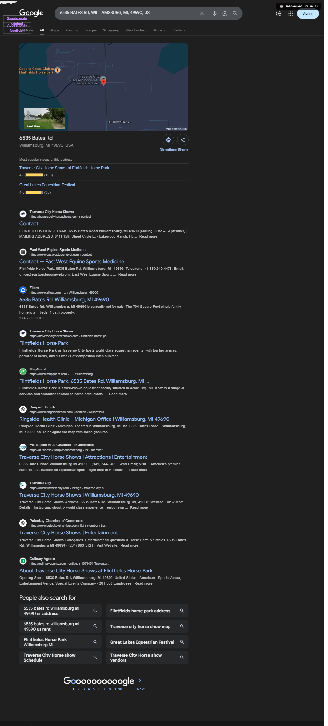This screenshot has width=328, height=726.
Task: Expand the More search filters dropdown
Action: click(159, 30)
